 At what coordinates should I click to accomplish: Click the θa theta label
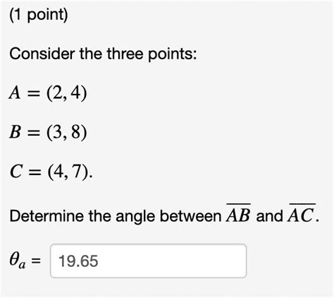(x=18, y=261)
